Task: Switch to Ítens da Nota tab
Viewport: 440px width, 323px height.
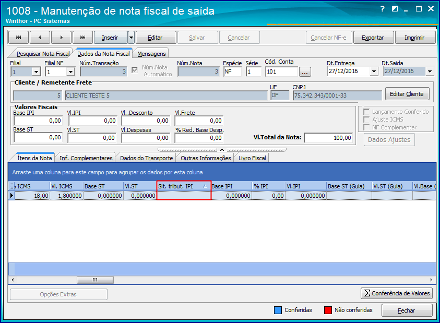Action: pyautogui.click(x=34, y=158)
